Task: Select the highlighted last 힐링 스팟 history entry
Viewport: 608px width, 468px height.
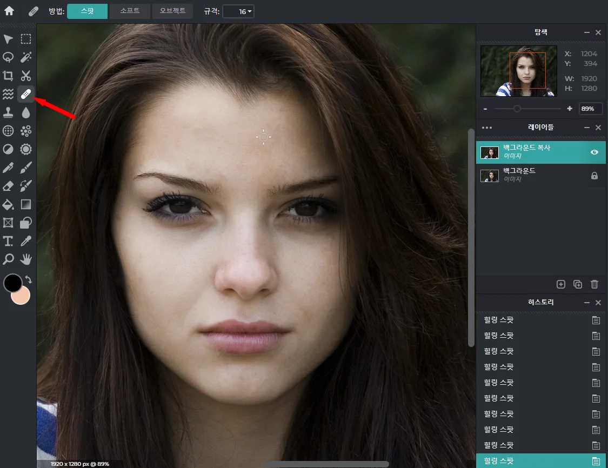Action: pos(540,461)
